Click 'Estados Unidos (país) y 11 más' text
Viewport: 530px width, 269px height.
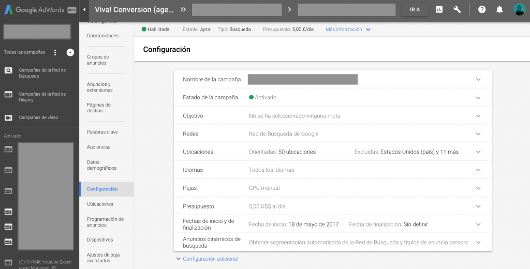(x=419, y=152)
